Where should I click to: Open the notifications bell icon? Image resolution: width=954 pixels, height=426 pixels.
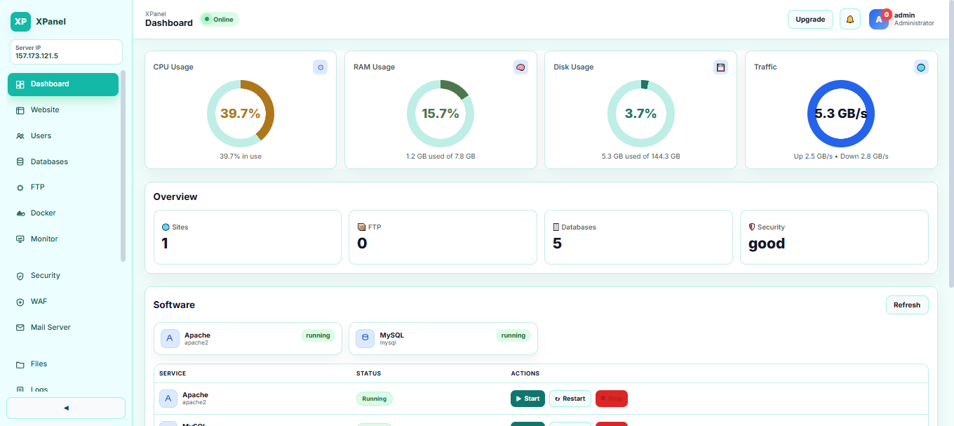[850, 19]
